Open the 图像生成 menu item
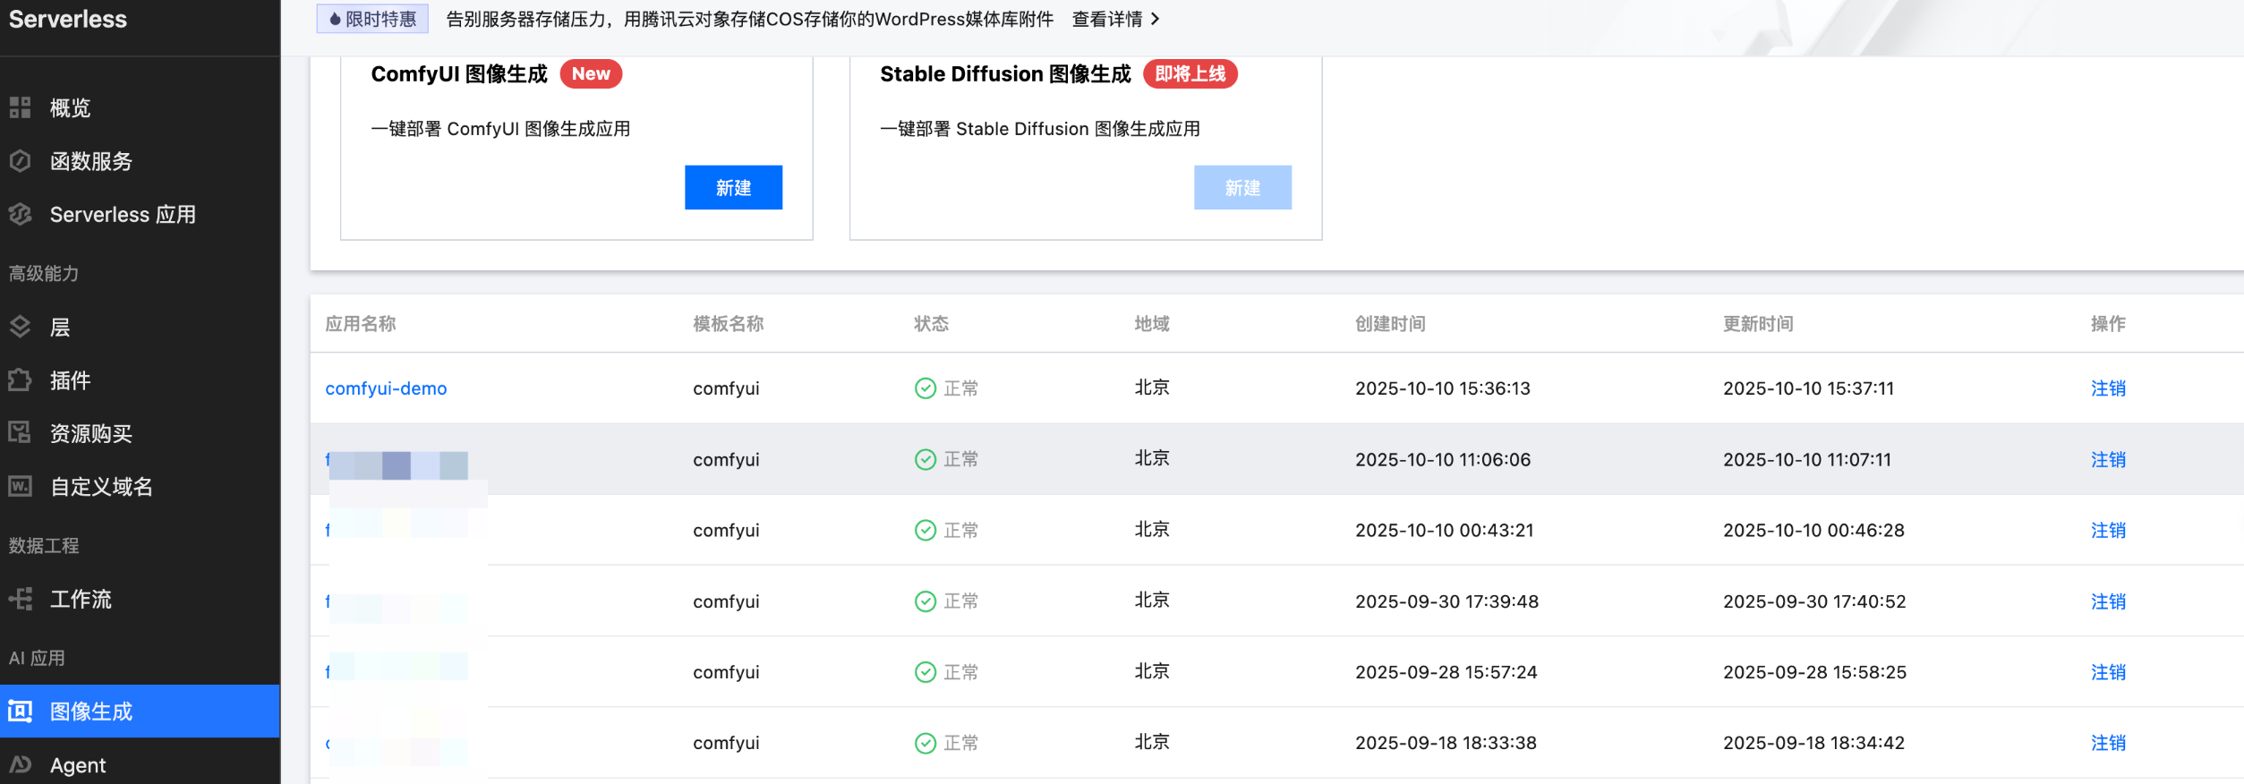This screenshot has height=784, width=2244. tap(91, 712)
